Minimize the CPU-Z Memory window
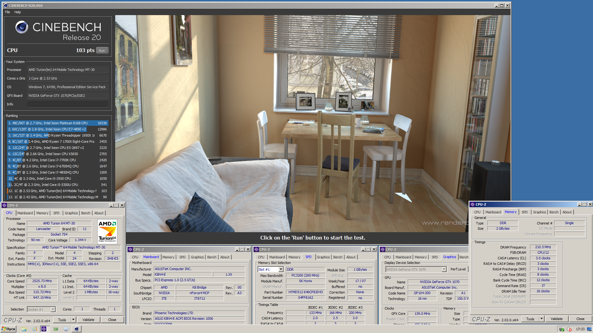This screenshot has height=333, width=593. click(579, 204)
